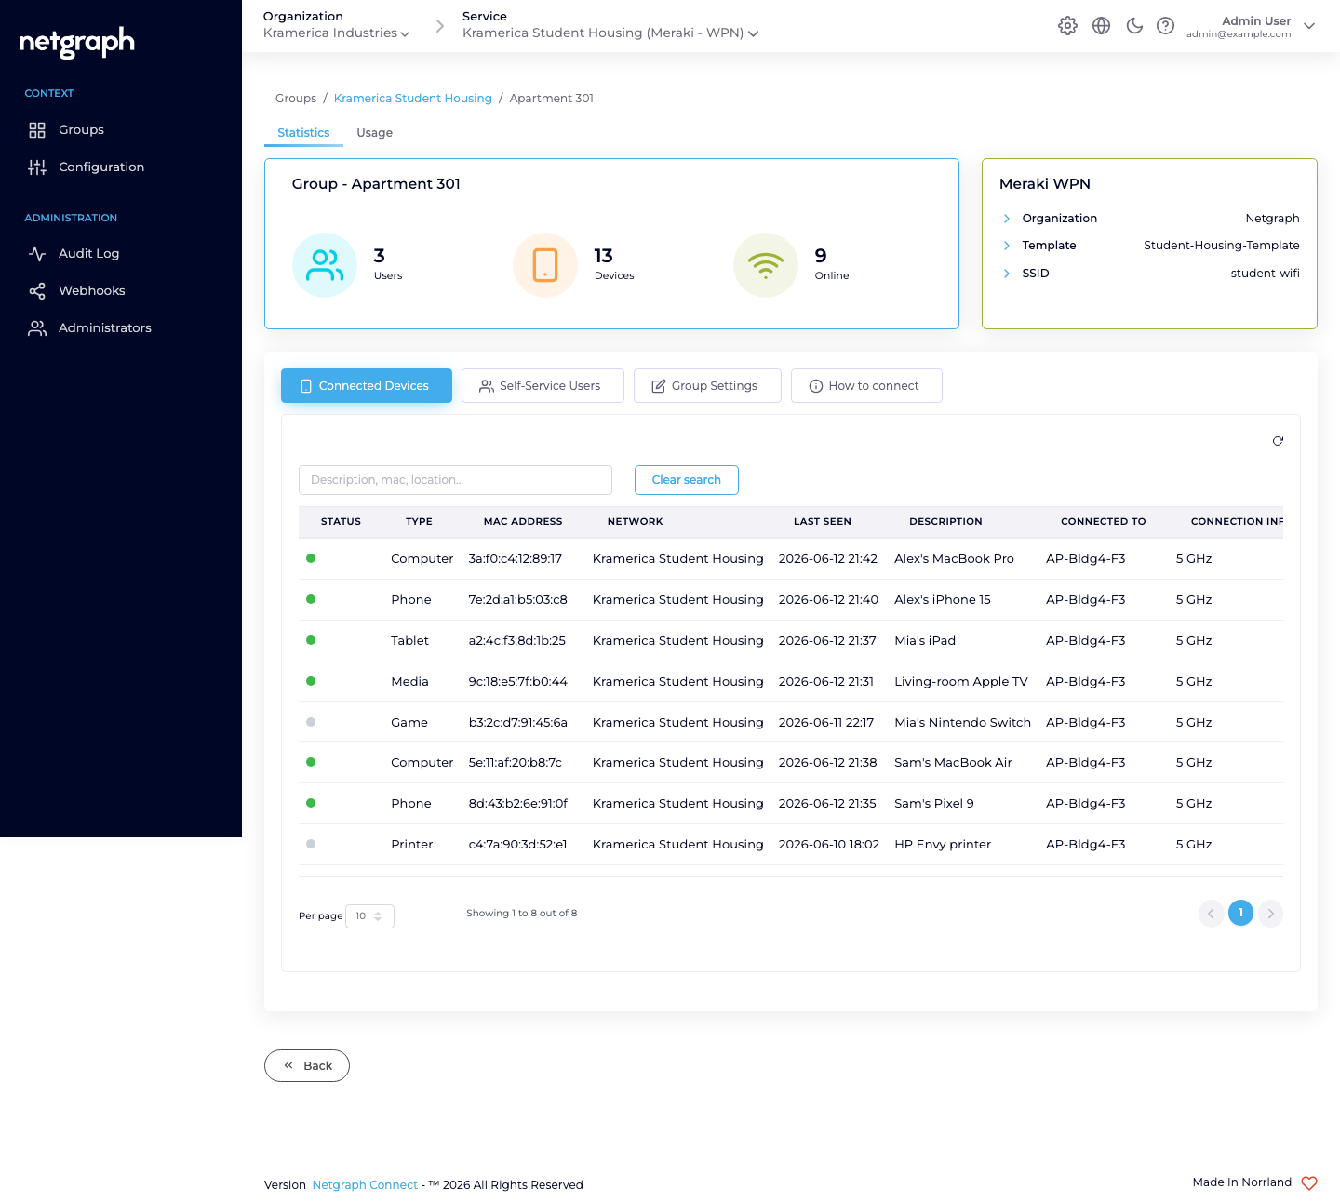Sort by the MAC Address column header
This screenshot has height=1202, width=1340.
point(523,522)
